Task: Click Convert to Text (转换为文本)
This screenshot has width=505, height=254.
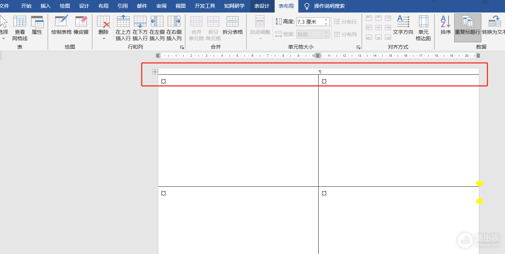Action: 494,25
